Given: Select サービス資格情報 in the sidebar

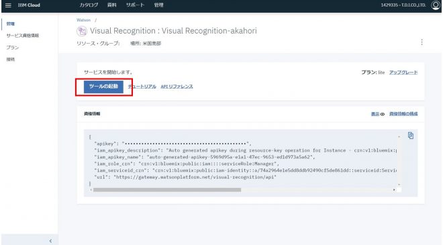Looking at the screenshot, I should point(23,36).
